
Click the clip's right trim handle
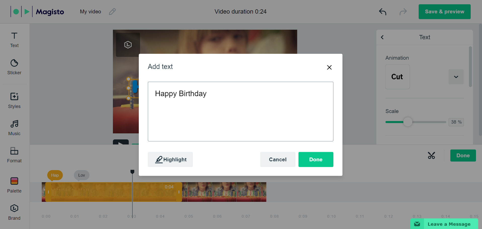179,192
